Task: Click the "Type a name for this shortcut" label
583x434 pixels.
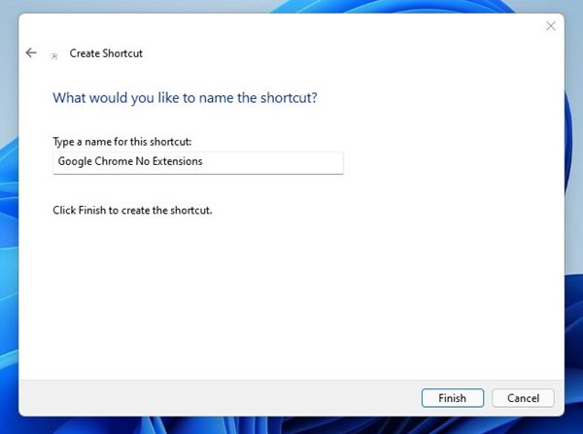Action: pos(128,142)
